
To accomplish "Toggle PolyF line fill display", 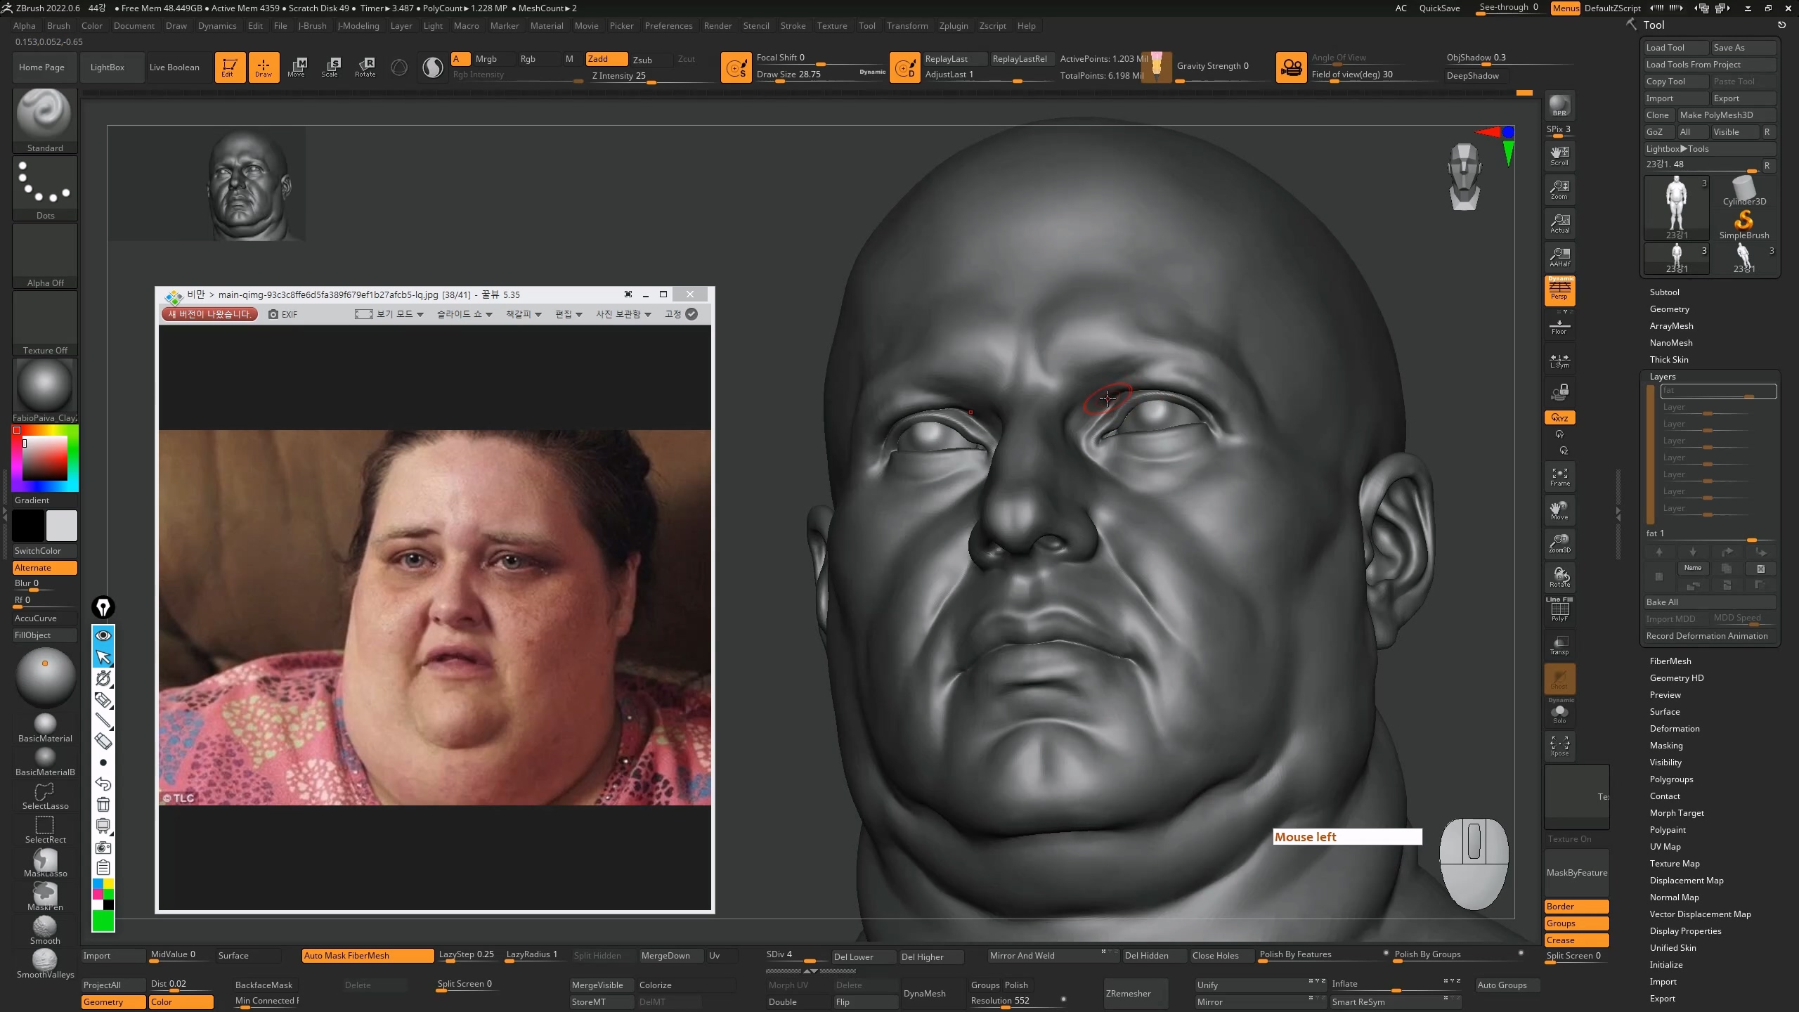I will [x=1559, y=610].
